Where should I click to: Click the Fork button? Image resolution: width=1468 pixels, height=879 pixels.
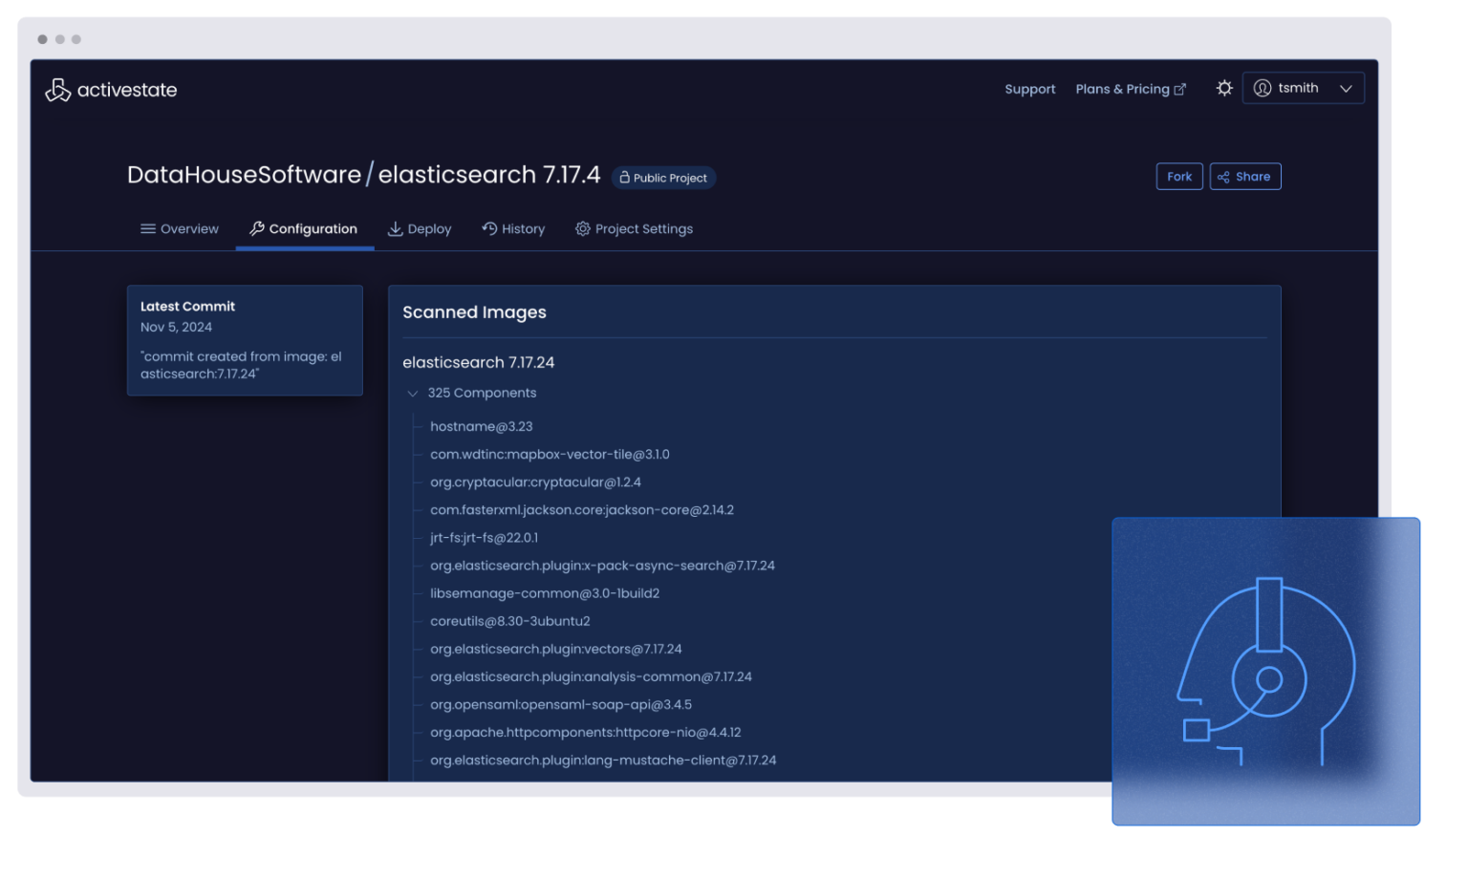(x=1179, y=176)
